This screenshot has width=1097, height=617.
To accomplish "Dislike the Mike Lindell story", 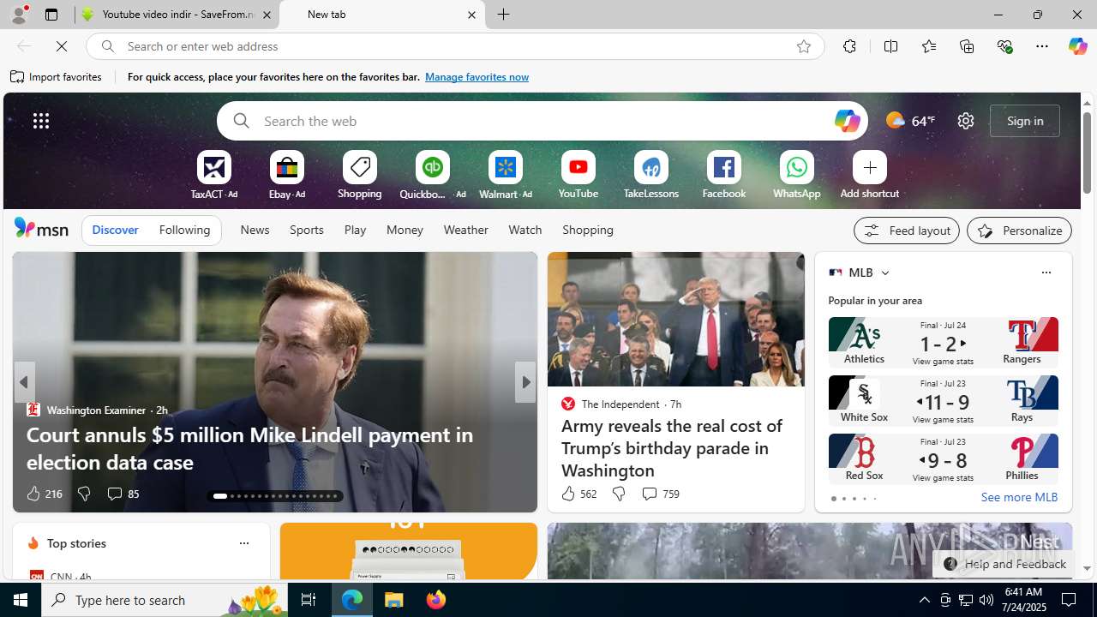I will point(83,494).
